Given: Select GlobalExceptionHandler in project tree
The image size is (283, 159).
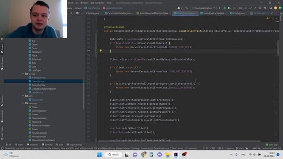Looking at the screenshot, I should coord(42,88).
